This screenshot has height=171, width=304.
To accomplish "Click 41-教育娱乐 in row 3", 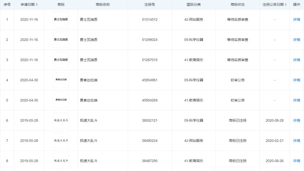I will [x=194, y=60].
